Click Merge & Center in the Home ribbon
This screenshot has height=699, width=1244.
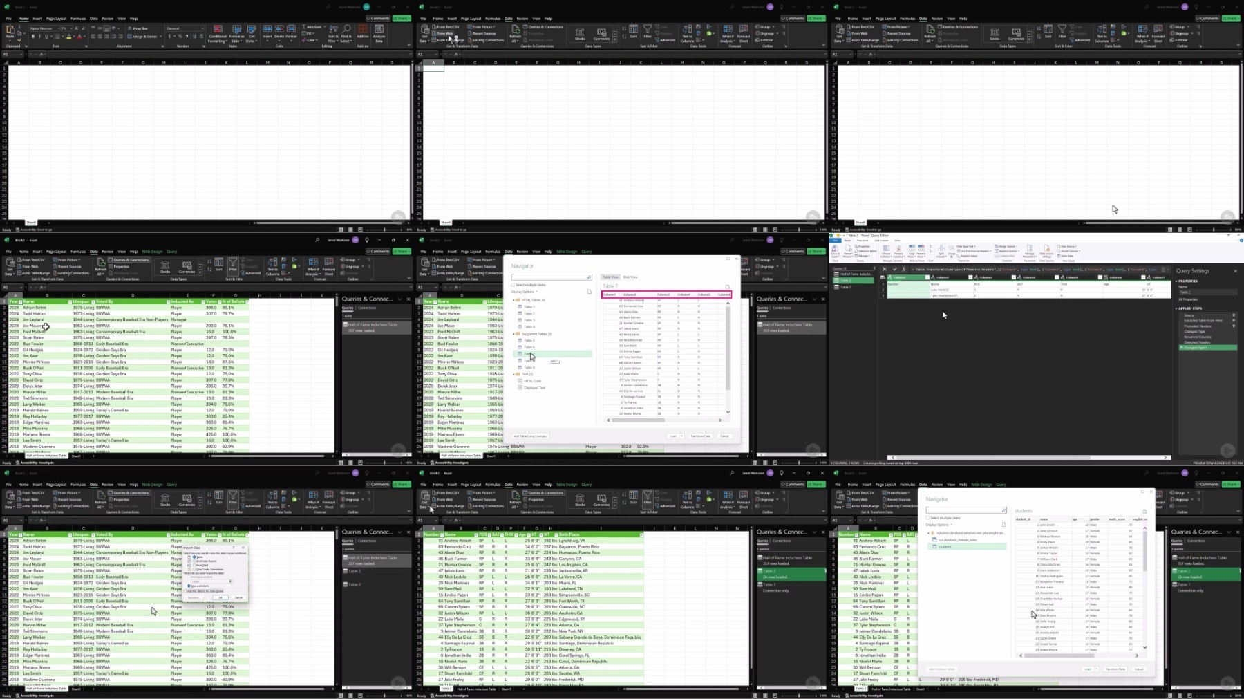pos(142,37)
